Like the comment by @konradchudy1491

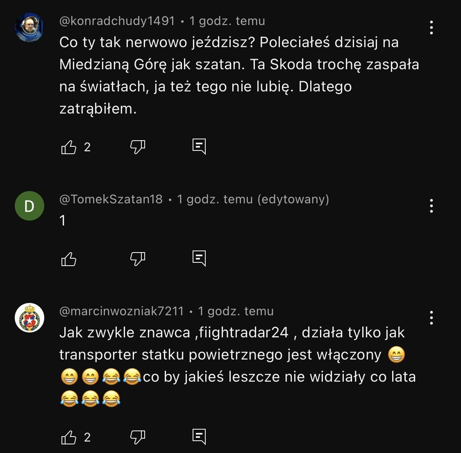(x=69, y=147)
